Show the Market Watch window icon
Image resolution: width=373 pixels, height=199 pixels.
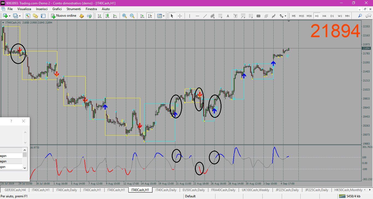[x=28, y=16]
